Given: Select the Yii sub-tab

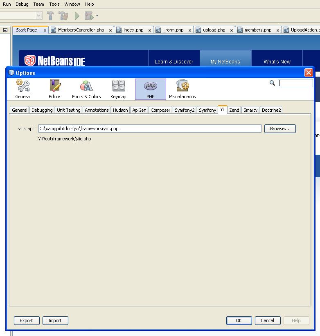Looking at the screenshot, I should (x=223, y=110).
